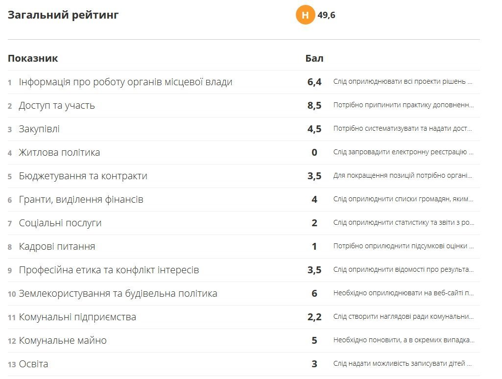Click the 'Показник' column header

click(x=33, y=59)
